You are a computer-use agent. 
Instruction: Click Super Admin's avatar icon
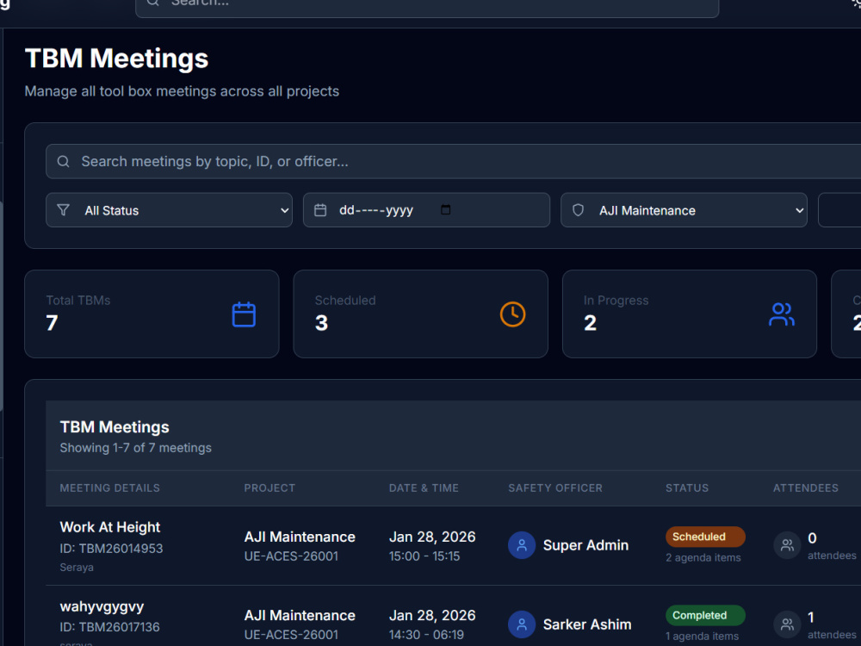(x=522, y=545)
